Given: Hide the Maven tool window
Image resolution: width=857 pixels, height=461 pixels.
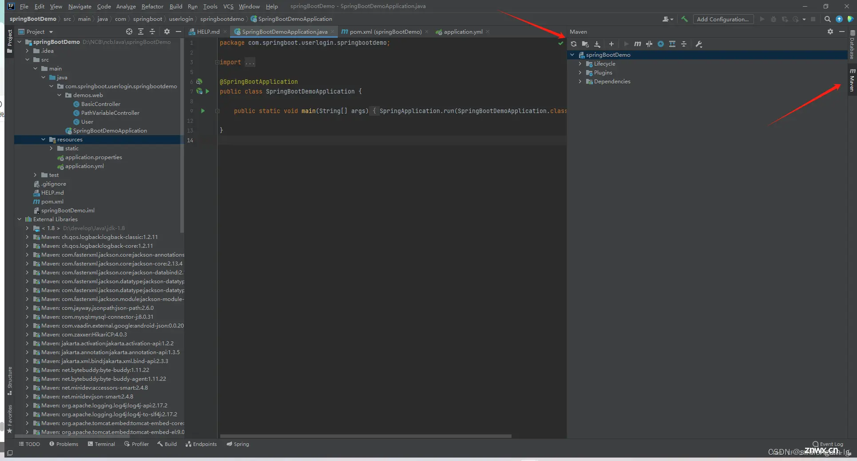Looking at the screenshot, I should click(841, 31).
